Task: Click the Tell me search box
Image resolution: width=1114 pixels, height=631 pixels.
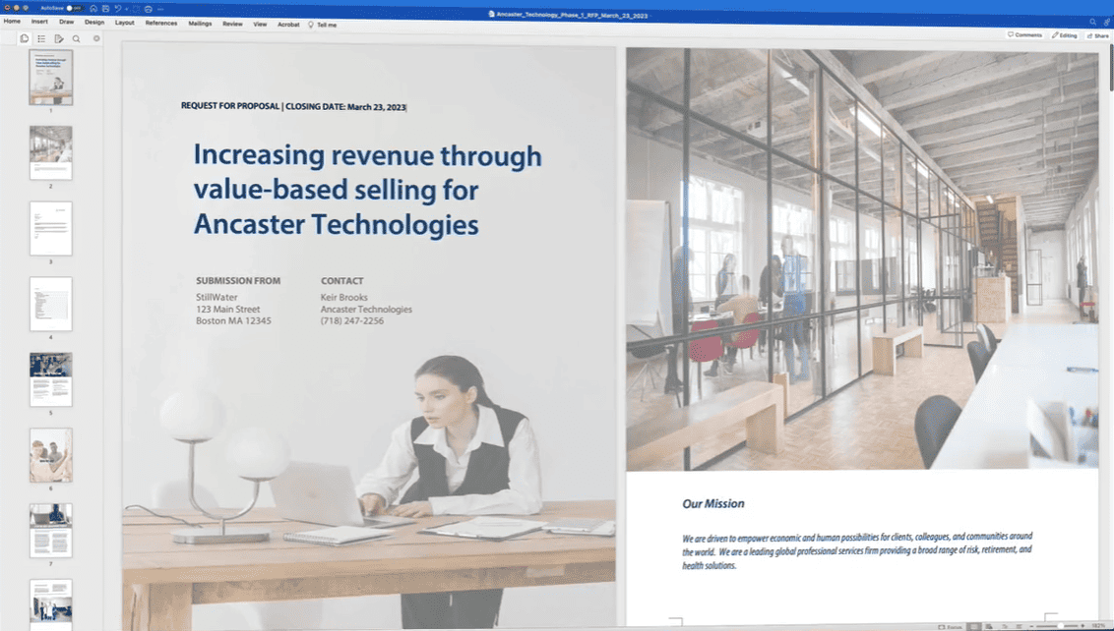Action: coord(323,25)
